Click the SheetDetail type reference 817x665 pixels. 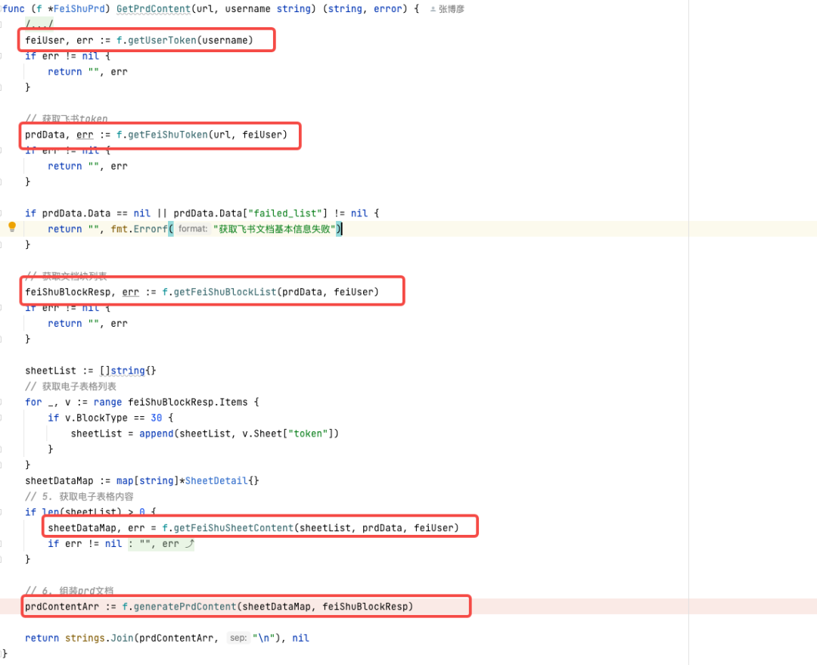tap(216, 480)
